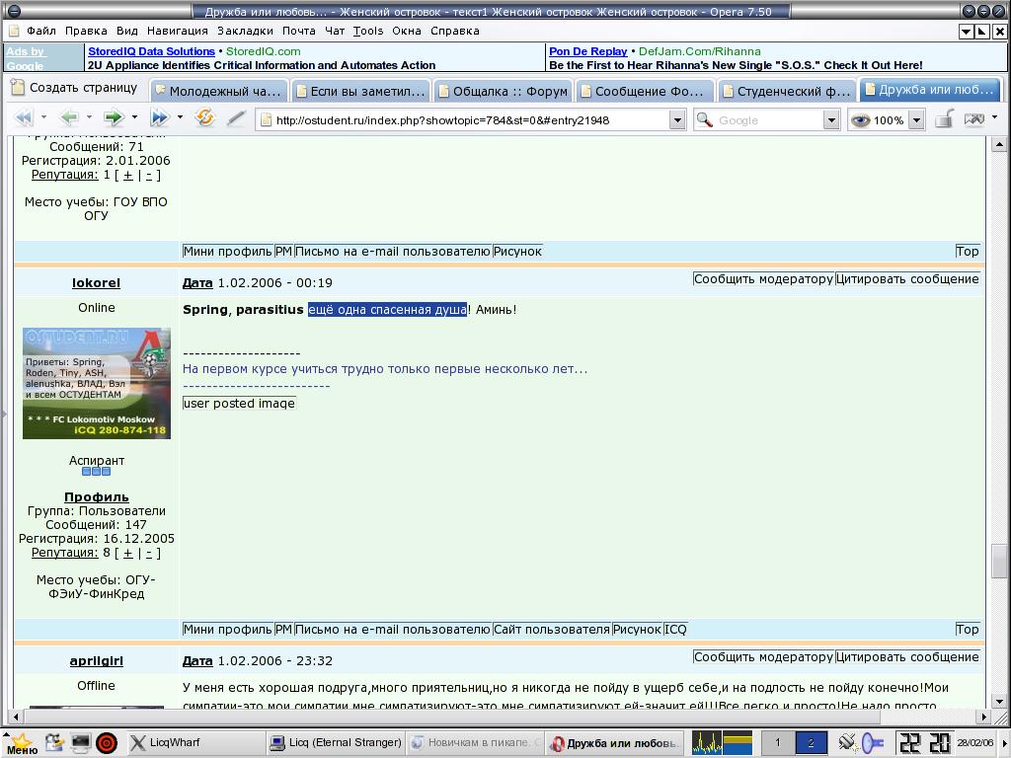Click Цитировать сообщение on lokorel's post
The width and height of the screenshot is (1011, 758).
(907, 279)
